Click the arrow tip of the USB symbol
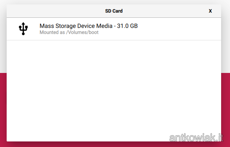 23,23
